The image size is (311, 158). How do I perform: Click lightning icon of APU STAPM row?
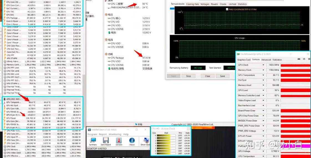(x=5, y=58)
